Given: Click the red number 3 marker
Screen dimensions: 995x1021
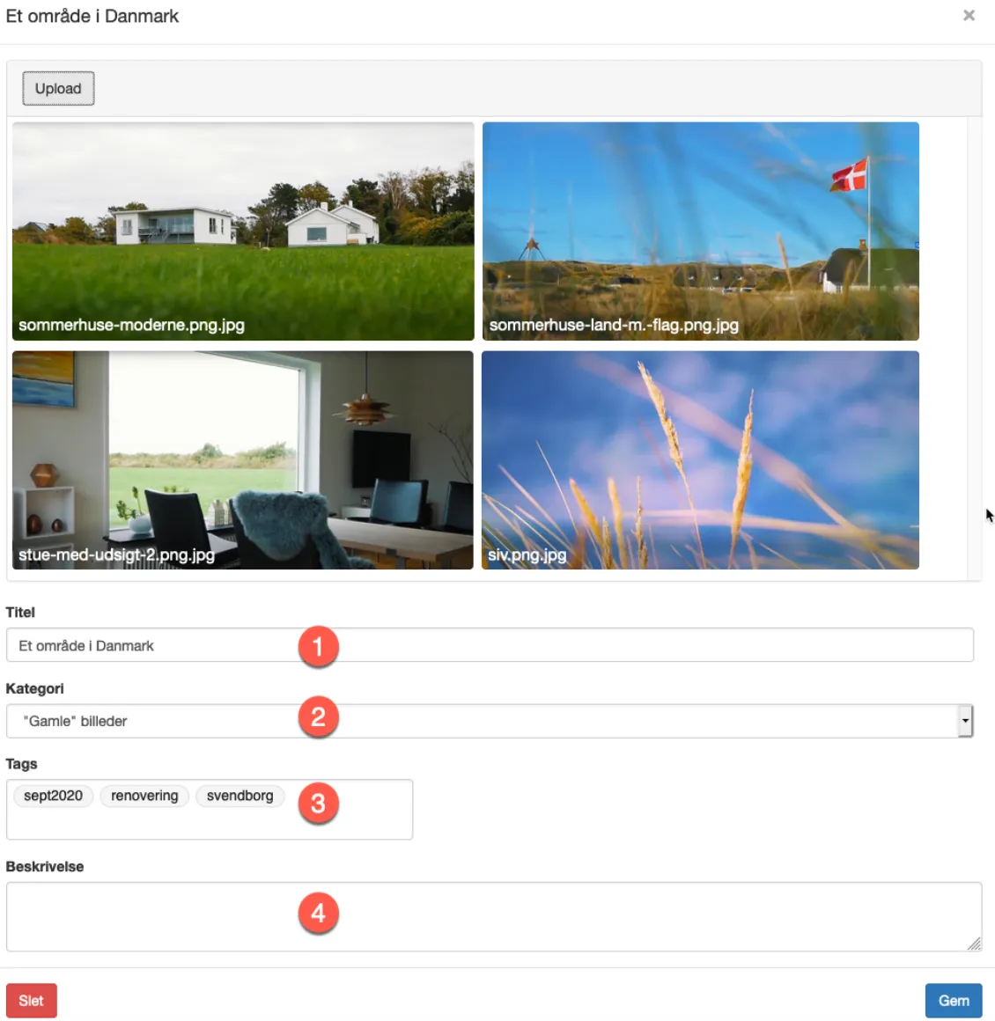Looking at the screenshot, I should point(318,804).
